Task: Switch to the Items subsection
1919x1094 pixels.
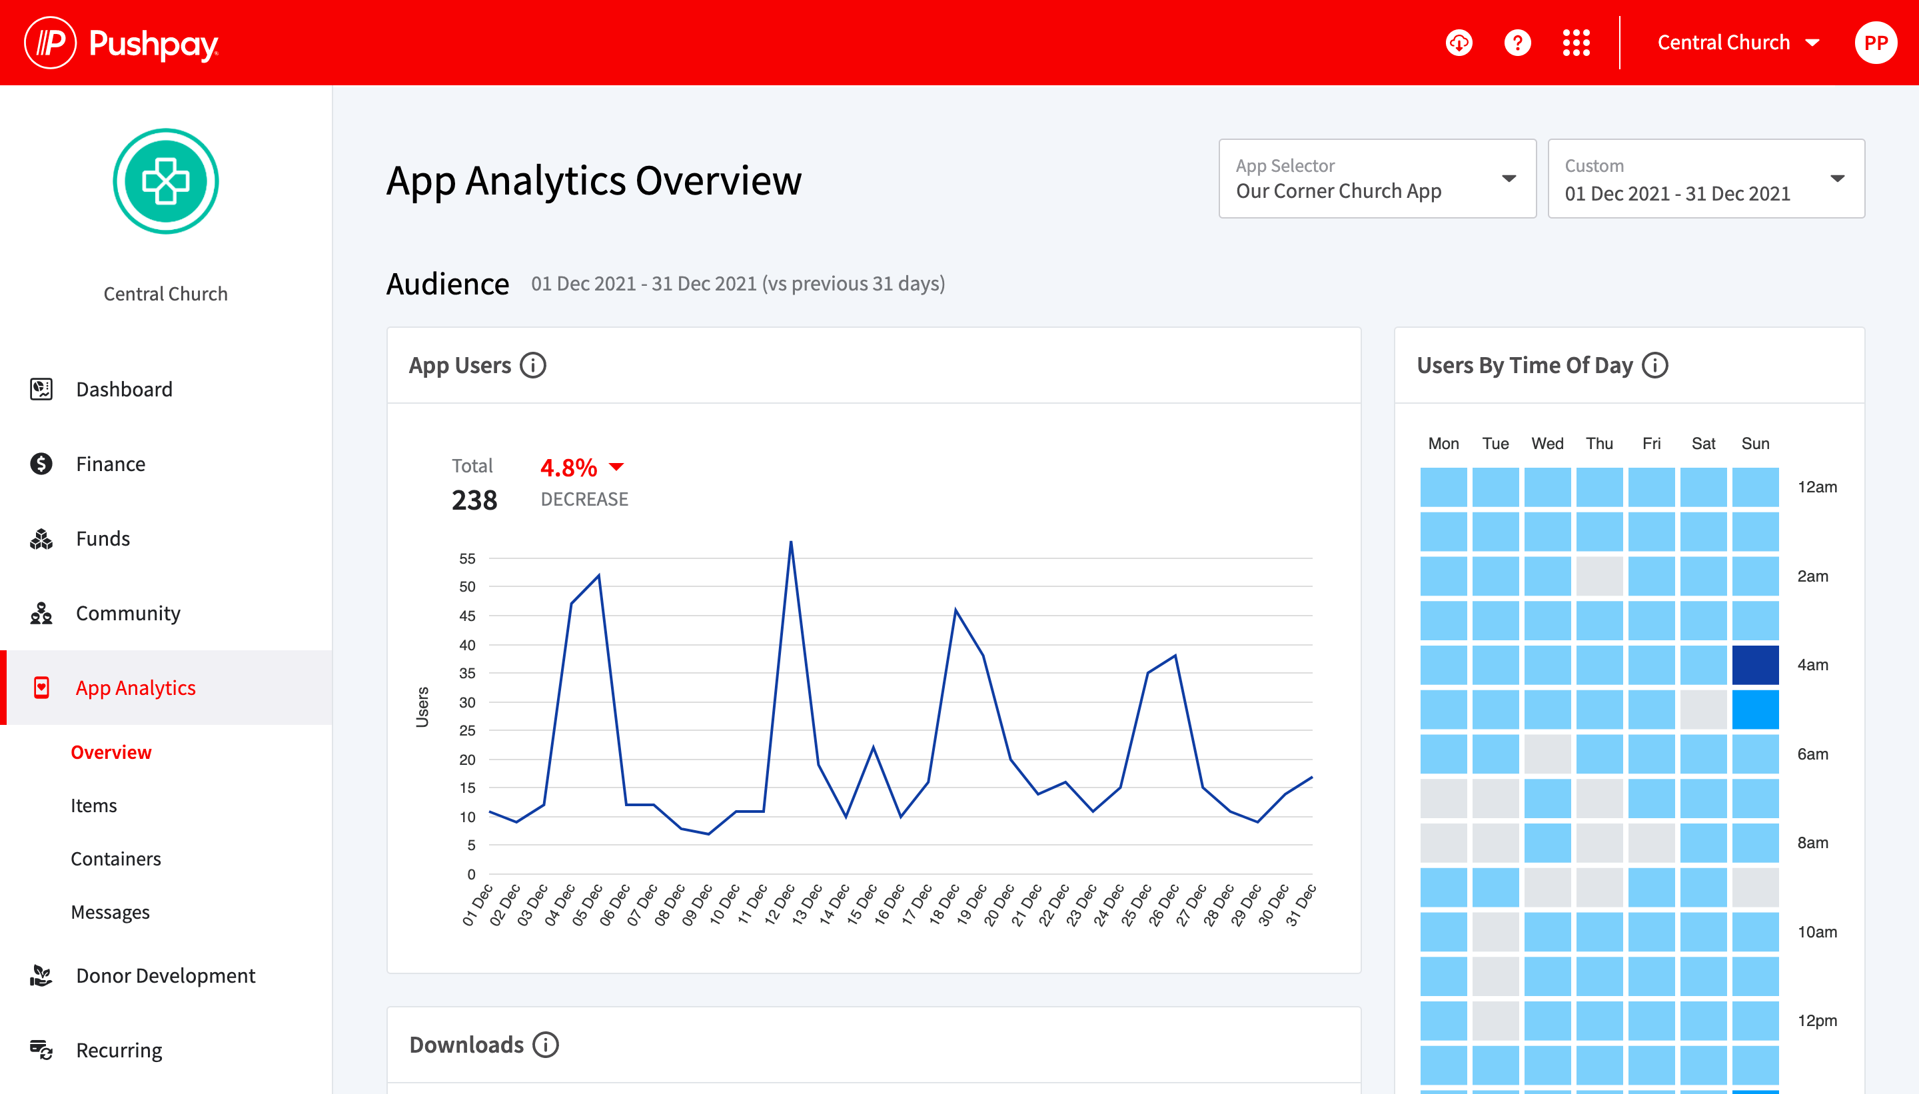Action: pos(93,806)
